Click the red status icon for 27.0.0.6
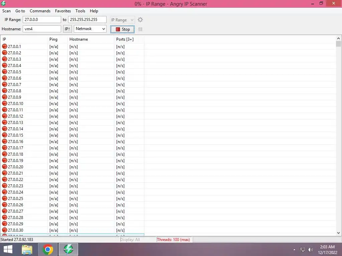This screenshot has width=342, height=256. [5, 78]
